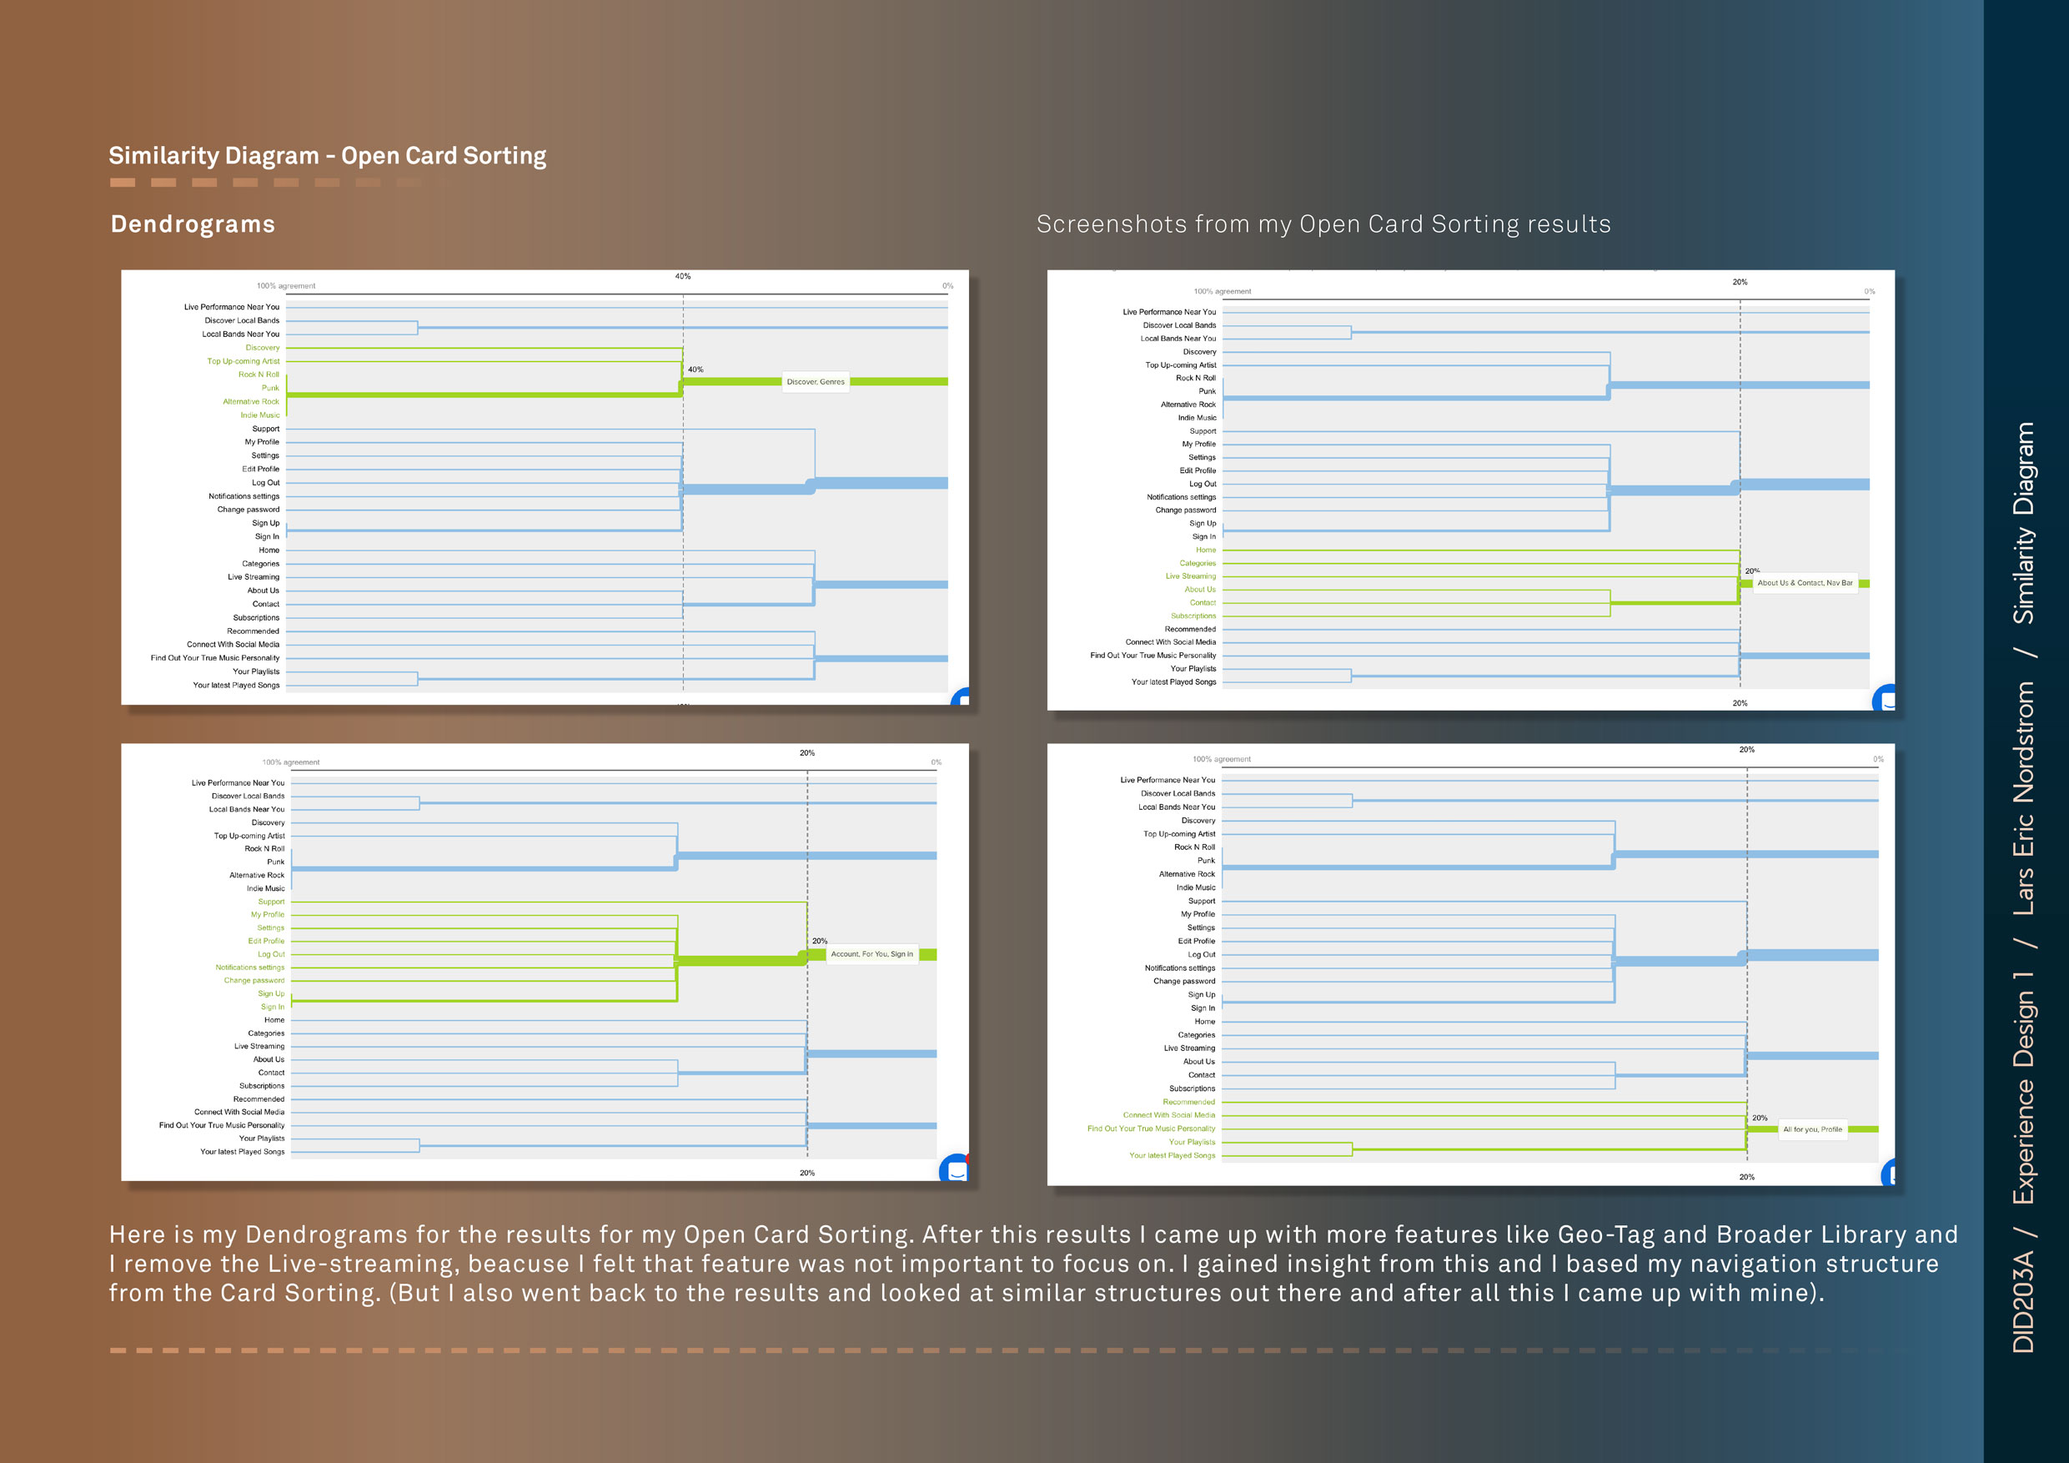The width and height of the screenshot is (2069, 1463).
Task: Click green 'Find Out Your True Music Personality' label
Action: 1151,1129
